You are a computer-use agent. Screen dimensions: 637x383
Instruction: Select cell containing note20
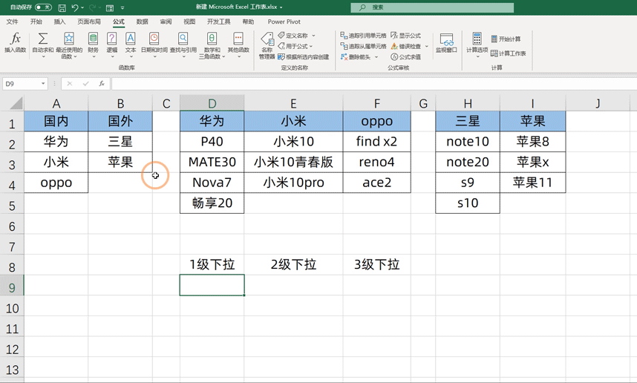pos(468,162)
